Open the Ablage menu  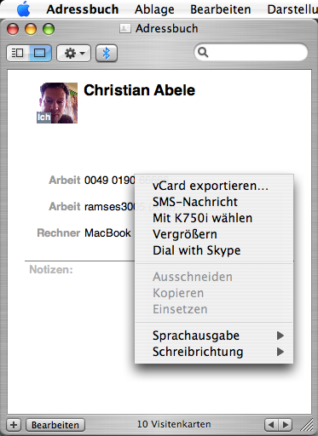coord(154,9)
